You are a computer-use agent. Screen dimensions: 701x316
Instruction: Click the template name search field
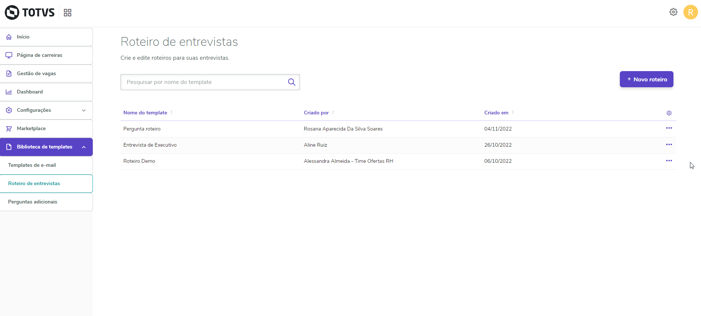click(x=204, y=82)
